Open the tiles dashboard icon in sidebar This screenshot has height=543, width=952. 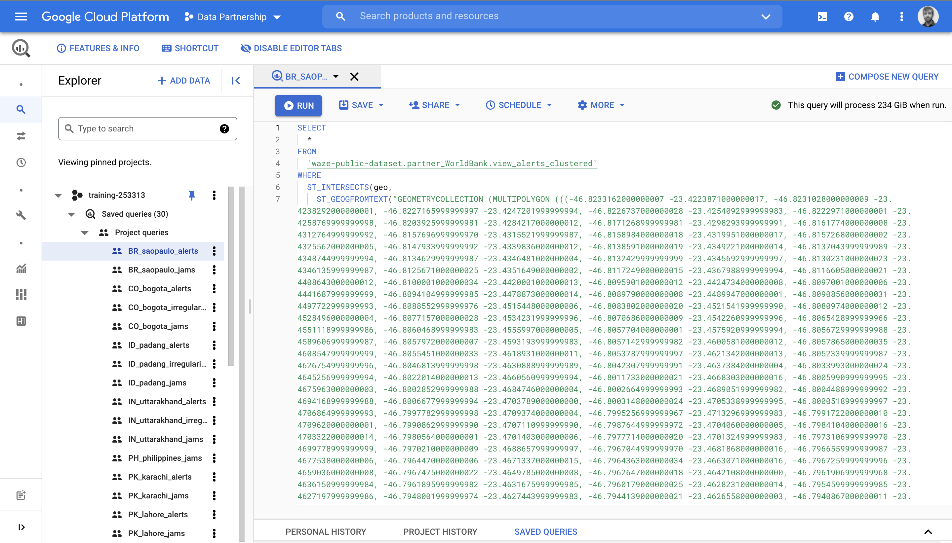pos(21,295)
